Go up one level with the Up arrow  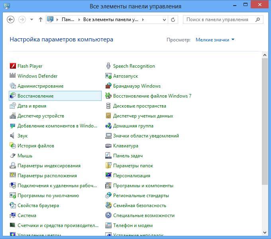tap(40, 20)
